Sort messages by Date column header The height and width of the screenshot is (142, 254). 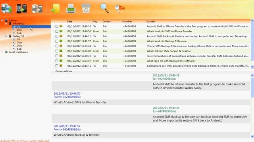(69, 21)
